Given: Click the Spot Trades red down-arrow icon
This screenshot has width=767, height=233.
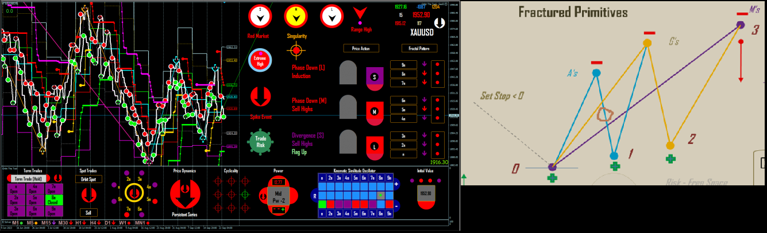Looking at the screenshot, I should pyautogui.click(x=88, y=195).
